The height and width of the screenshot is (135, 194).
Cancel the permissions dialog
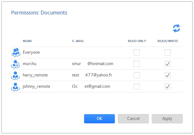(133, 119)
